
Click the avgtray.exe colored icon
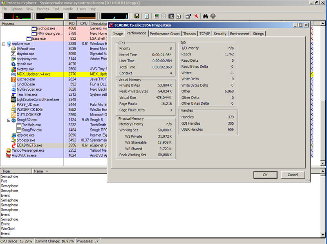click(x=13, y=69)
